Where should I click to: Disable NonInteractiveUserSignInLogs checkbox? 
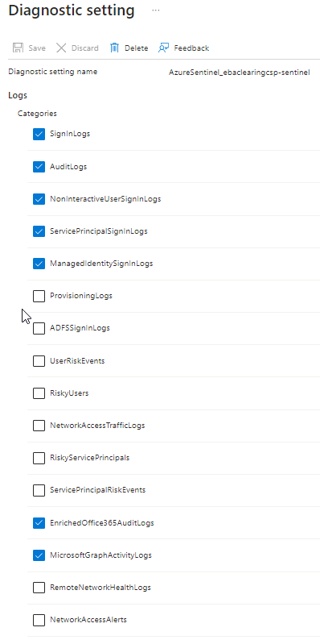(x=39, y=199)
